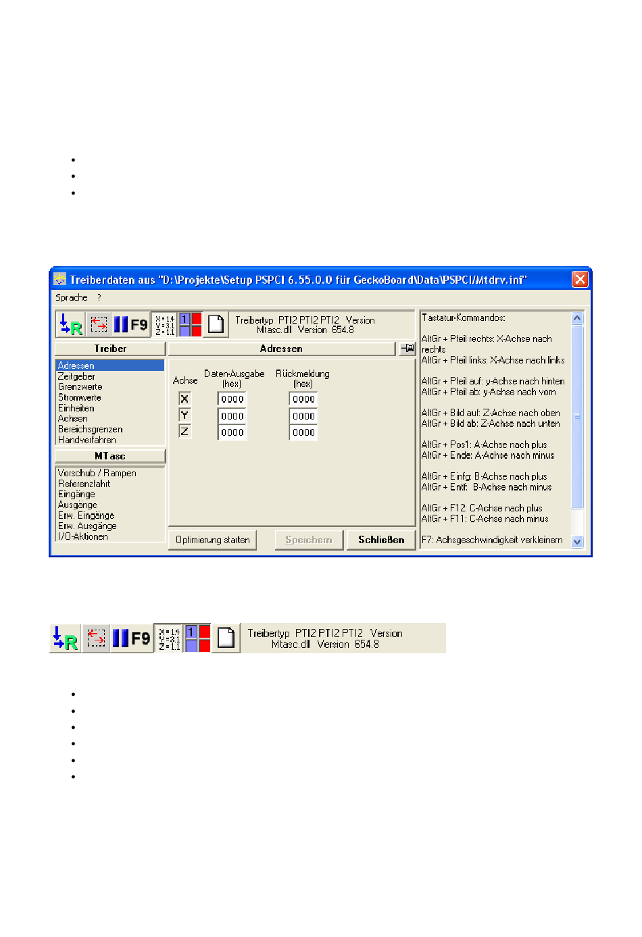
Task: Click the Z axis Rückmeldung hex field
Action: coord(304,432)
